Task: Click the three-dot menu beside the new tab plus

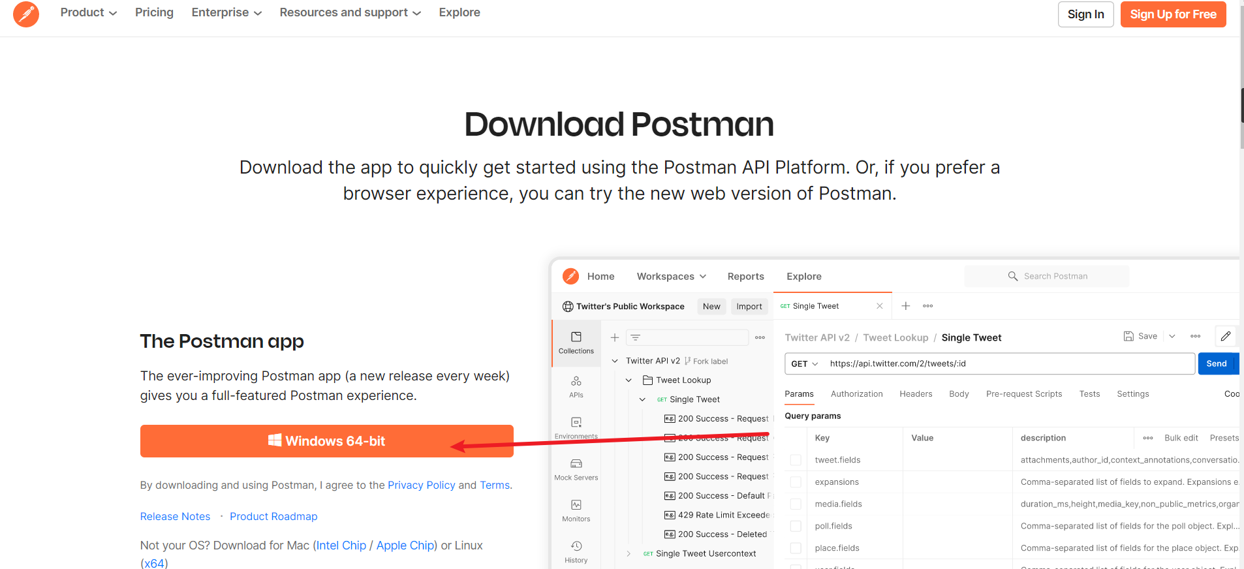Action: pyautogui.click(x=927, y=306)
